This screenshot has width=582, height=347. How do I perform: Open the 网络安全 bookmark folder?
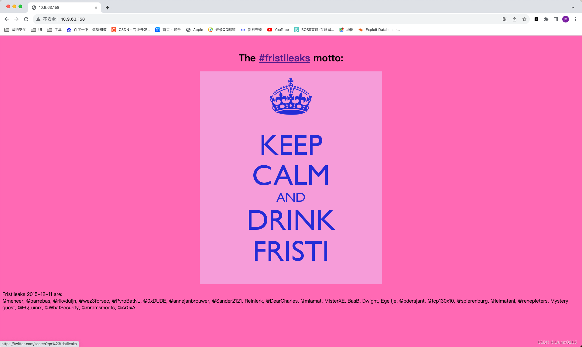[15, 30]
